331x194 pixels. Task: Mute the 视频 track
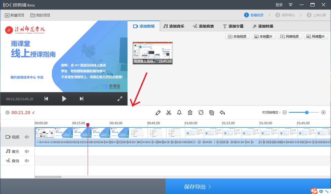click(27, 137)
